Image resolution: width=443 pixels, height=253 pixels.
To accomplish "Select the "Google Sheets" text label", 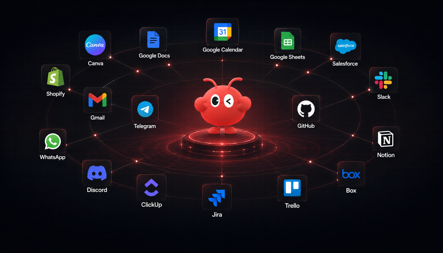I will (x=287, y=57).
